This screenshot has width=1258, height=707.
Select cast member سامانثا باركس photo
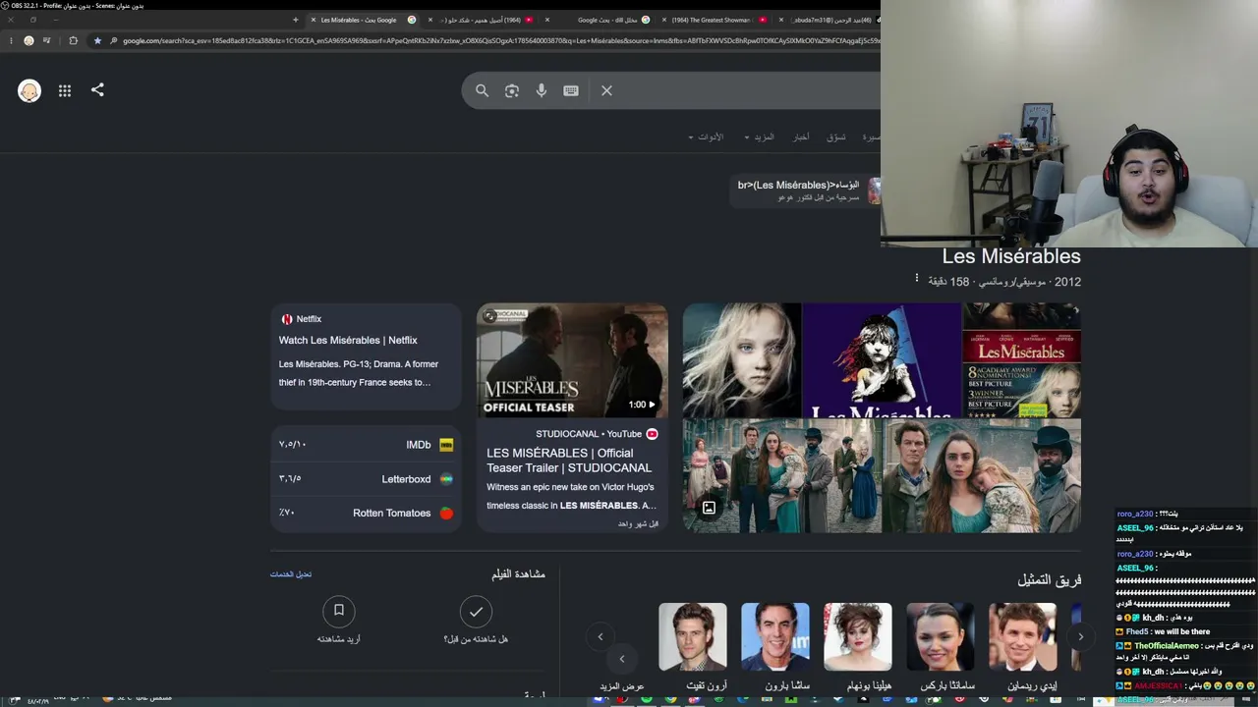coord(941,636)
